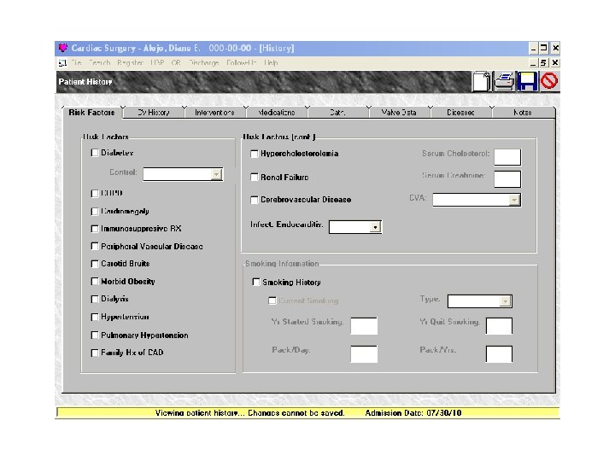
Task: Tick Pulmonary Hypertension checkbox
Action: [x=95, y=336]
